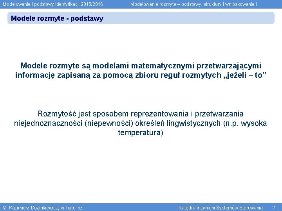Click the slide number 2 in footer

tap(273, 207)
